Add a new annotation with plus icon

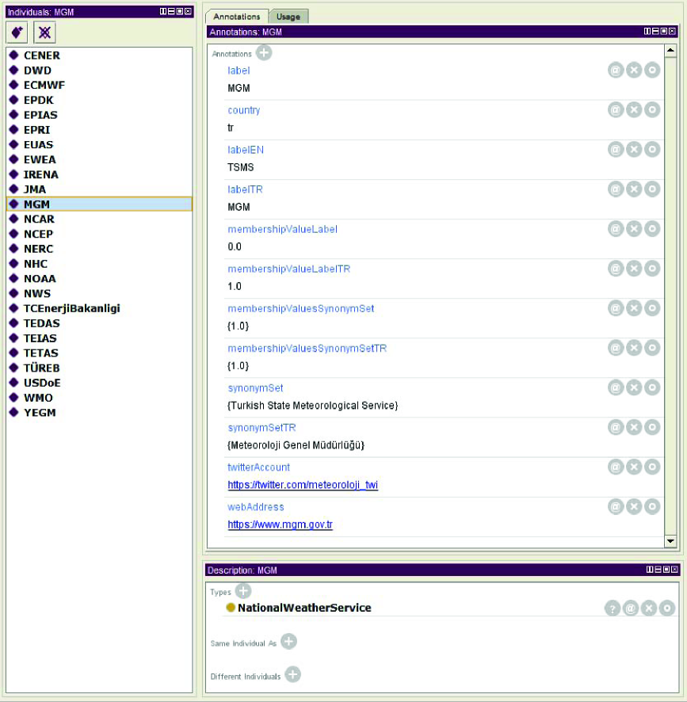click(264, 53)
